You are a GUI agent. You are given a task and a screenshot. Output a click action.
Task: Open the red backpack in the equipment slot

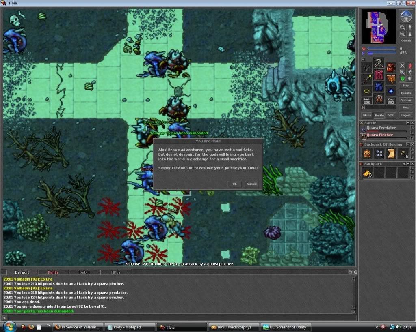[x=390, y=68]
